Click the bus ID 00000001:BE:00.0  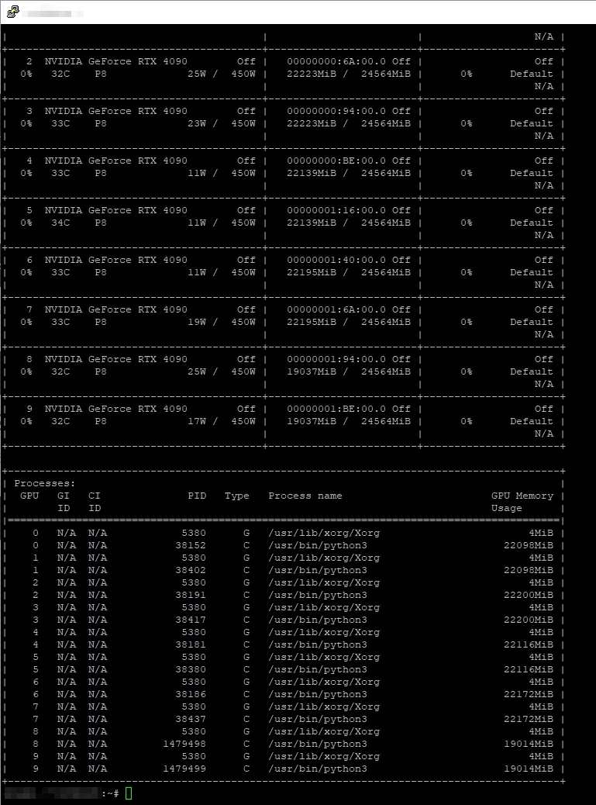[336, 409]
